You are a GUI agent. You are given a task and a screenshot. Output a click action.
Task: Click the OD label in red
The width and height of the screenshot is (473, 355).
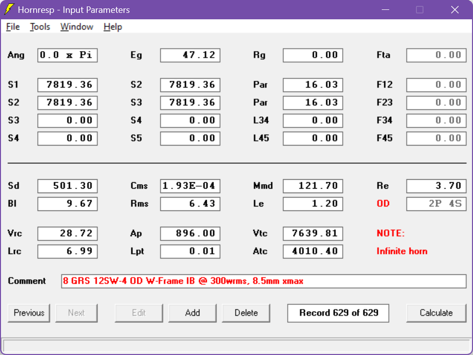pyautogui.click(x=383, y=203)
